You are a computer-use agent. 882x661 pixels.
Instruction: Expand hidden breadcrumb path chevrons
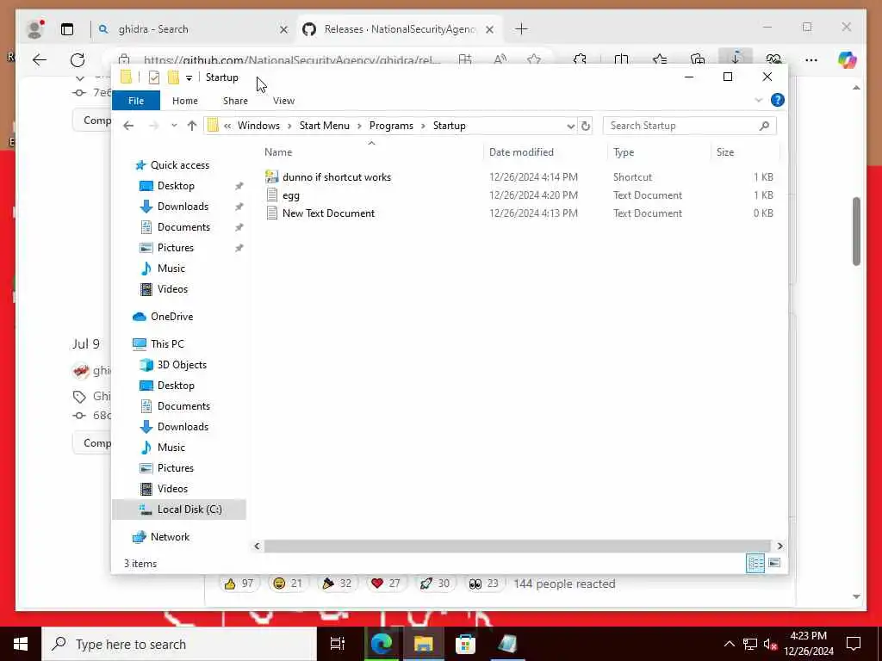[x=227, y=126]
